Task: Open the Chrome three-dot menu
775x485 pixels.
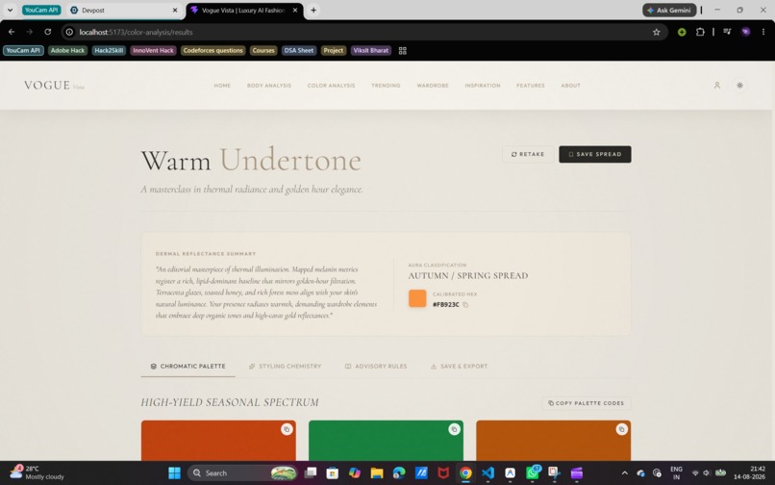Action: (x=763, y=32)
